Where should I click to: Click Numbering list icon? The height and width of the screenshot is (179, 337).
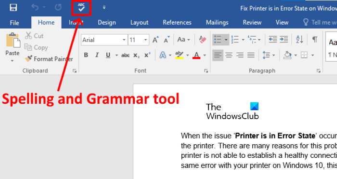[x=235, y=40]
